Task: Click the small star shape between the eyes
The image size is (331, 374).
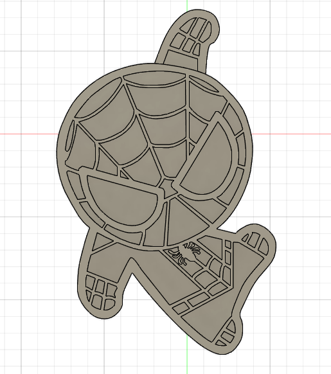Action: pyautogui.click(x=168, y=188)
